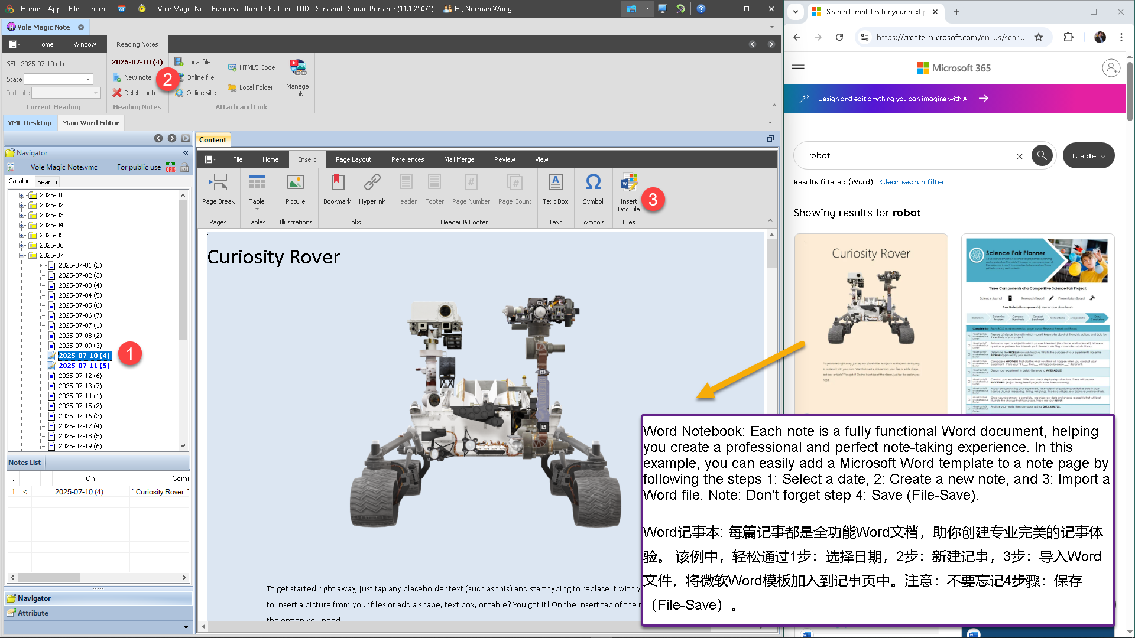
Task: Attach a Local file
Action: tap(193, 62)
